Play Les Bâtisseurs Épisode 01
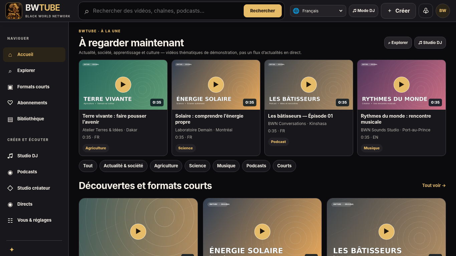456x256 pixels. (309, 85)
